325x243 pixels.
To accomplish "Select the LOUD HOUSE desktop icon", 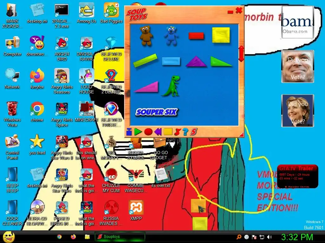I will click(x=86, y=81).
